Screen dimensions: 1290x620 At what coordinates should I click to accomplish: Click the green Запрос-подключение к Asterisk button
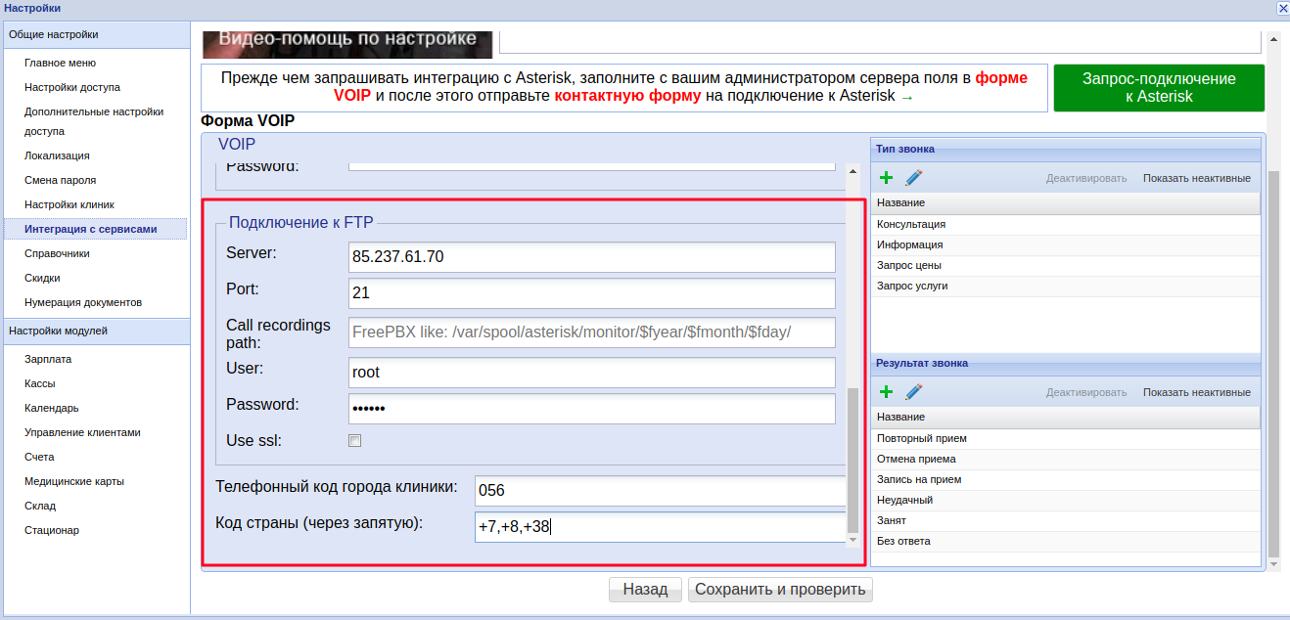1159,88
